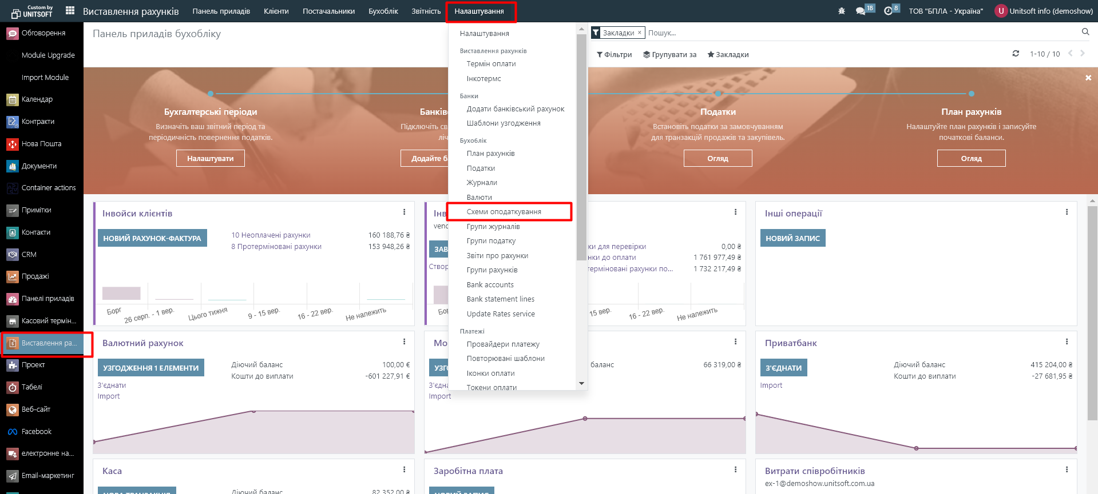The width and height of the screenshot is (1098, 494).
Task: Open the Звітність top menu
Action: [426, 11]
